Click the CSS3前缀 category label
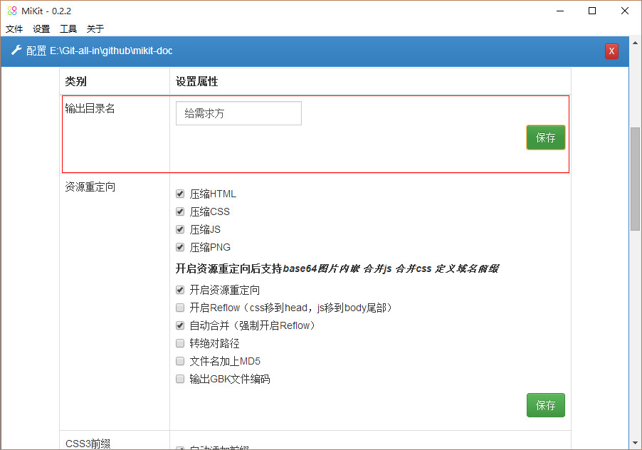642x450 pixels. [x=88, y=444]
